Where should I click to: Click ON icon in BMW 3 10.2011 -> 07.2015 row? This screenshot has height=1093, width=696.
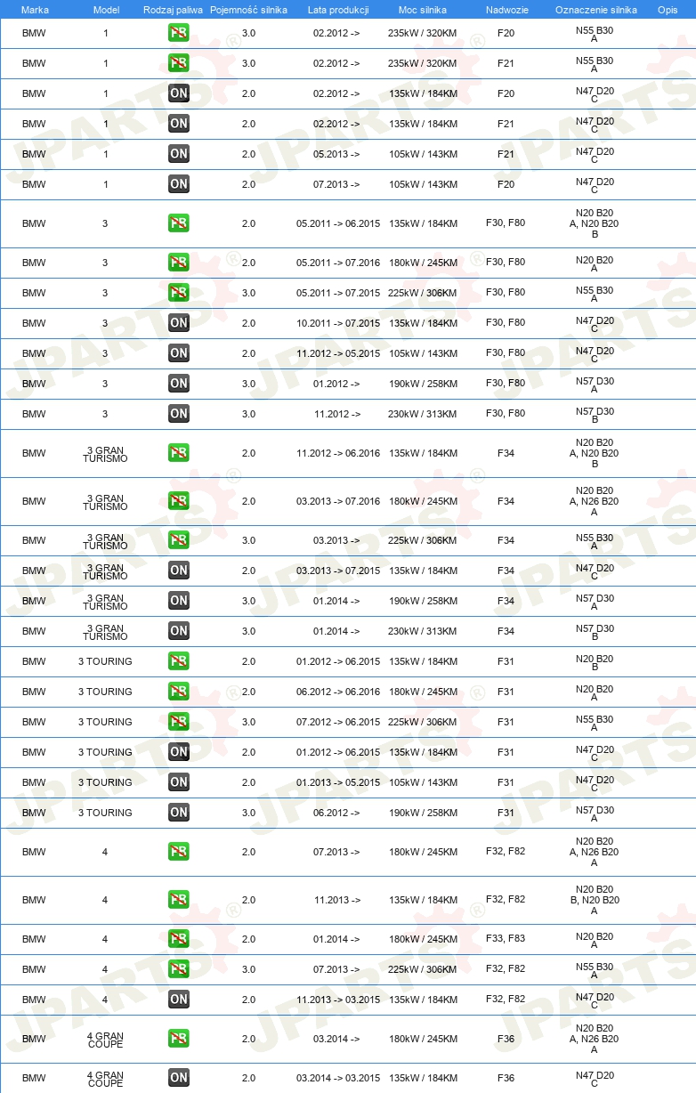[179, 323]
